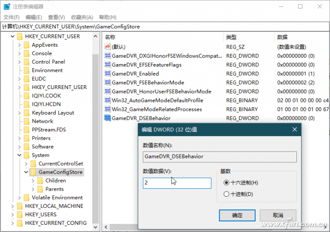Click the tree pane vertical scrollbar thumb
The width and height of the screenshot is (330, 232).
[x=95, y=139]
